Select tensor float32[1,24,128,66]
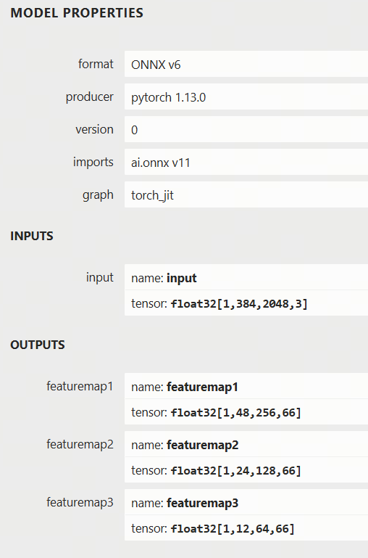This screenshot has height=558, width=368. tap(236, 470)
